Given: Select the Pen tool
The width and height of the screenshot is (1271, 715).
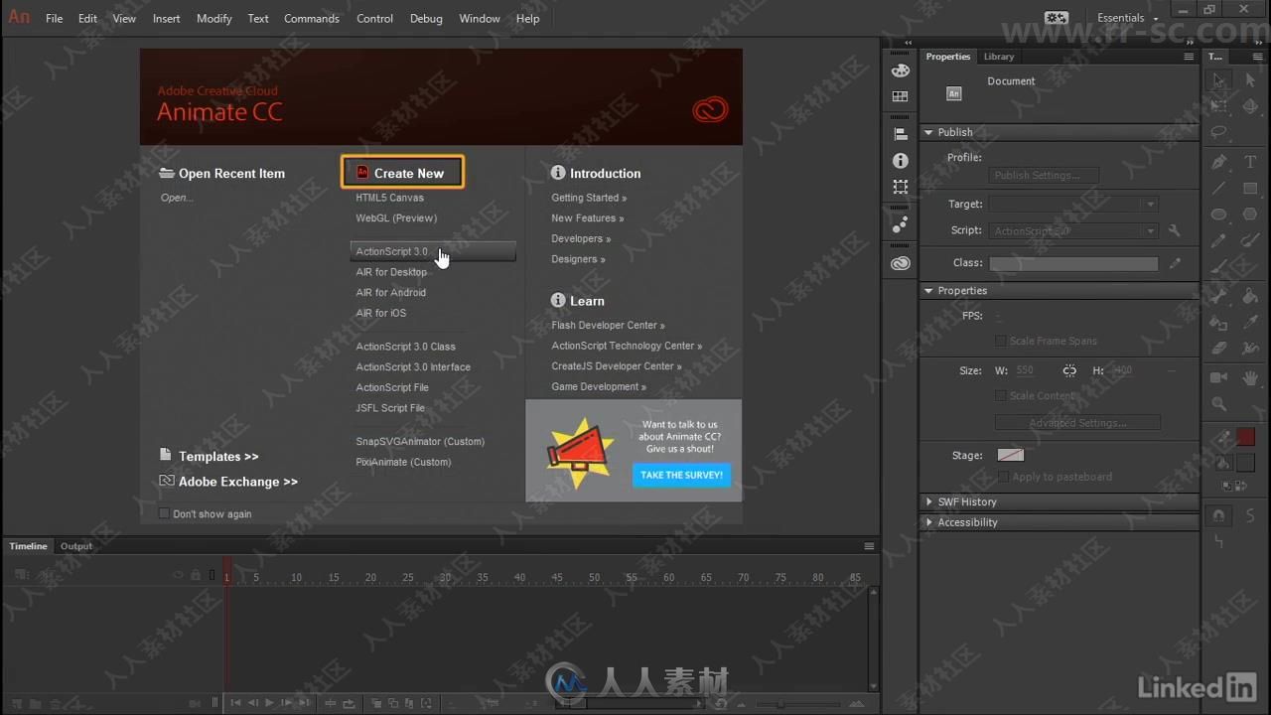Looking at the screenshot, I should click(x=1219, y=161).
